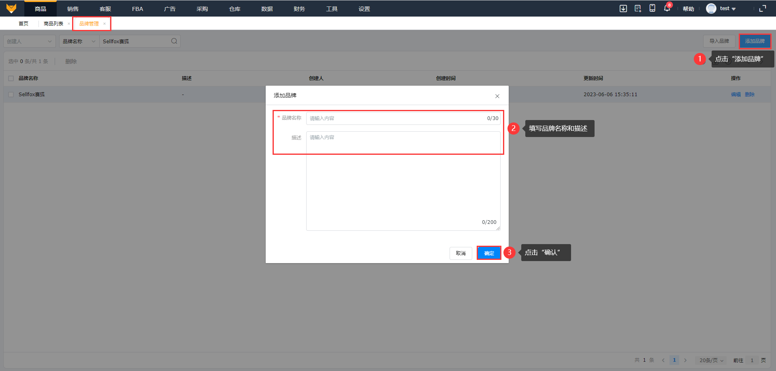
Task: Open notifications bell with badge 8
Action: pos(667,8)
